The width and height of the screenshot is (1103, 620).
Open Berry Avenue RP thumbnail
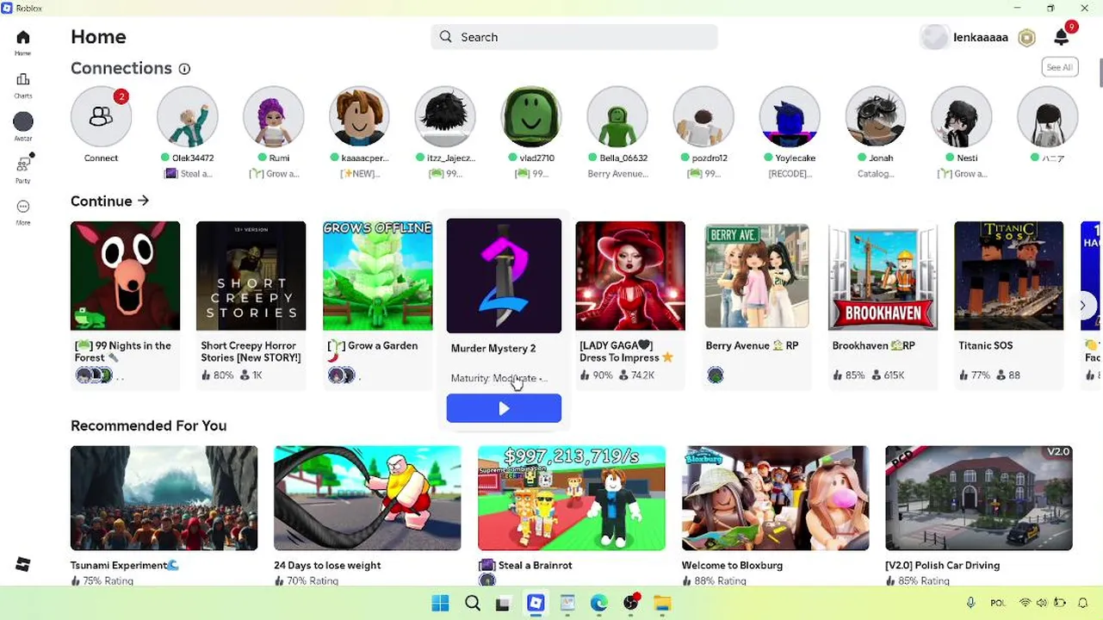click(757, 276)
